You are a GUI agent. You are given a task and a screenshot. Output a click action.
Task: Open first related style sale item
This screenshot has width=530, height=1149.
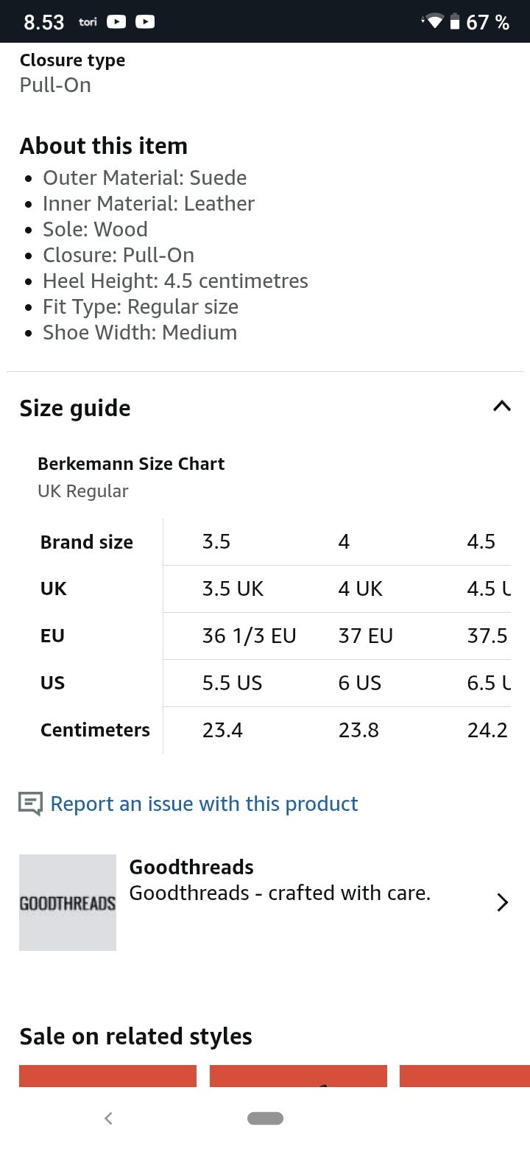[x=107, y=1075]
